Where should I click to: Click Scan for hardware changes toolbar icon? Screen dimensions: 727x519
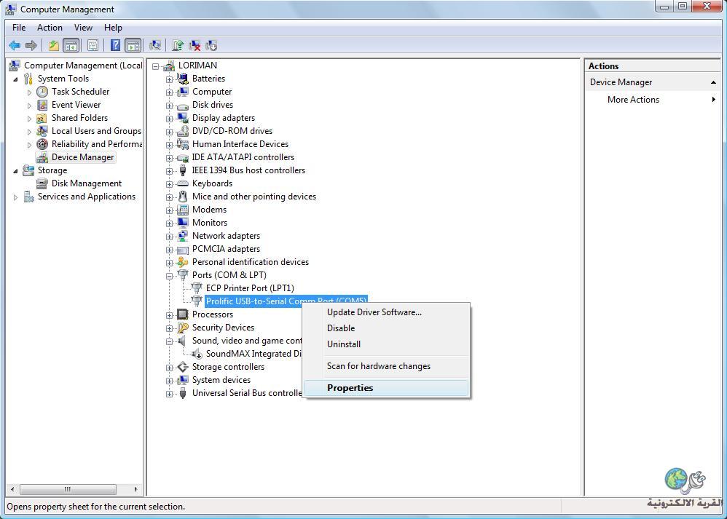(155, 45)
